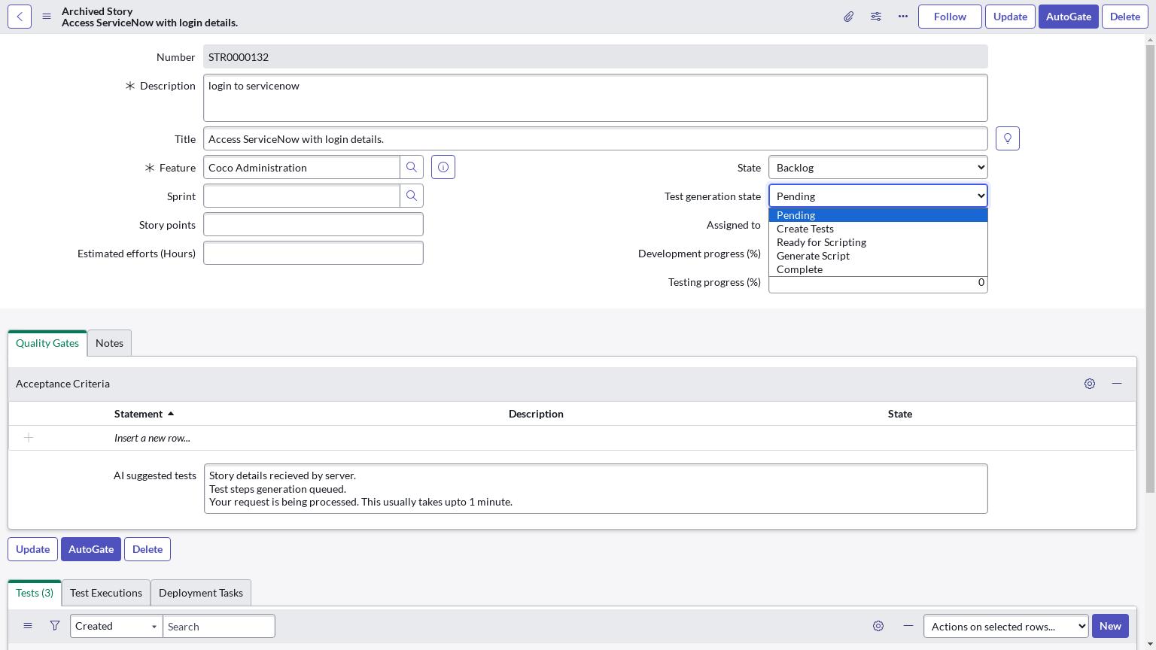
Task: Click the bottom Delete button
Action: pos(148,549)
